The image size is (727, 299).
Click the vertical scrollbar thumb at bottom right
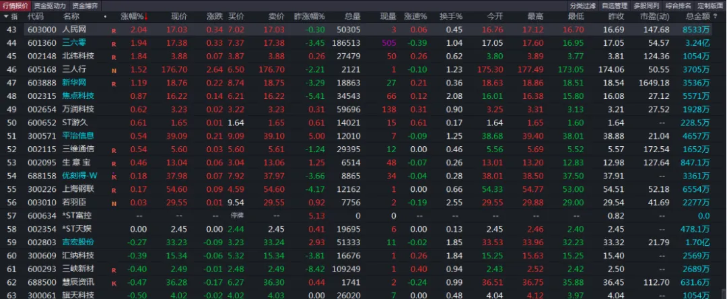(x=722, y=293)
